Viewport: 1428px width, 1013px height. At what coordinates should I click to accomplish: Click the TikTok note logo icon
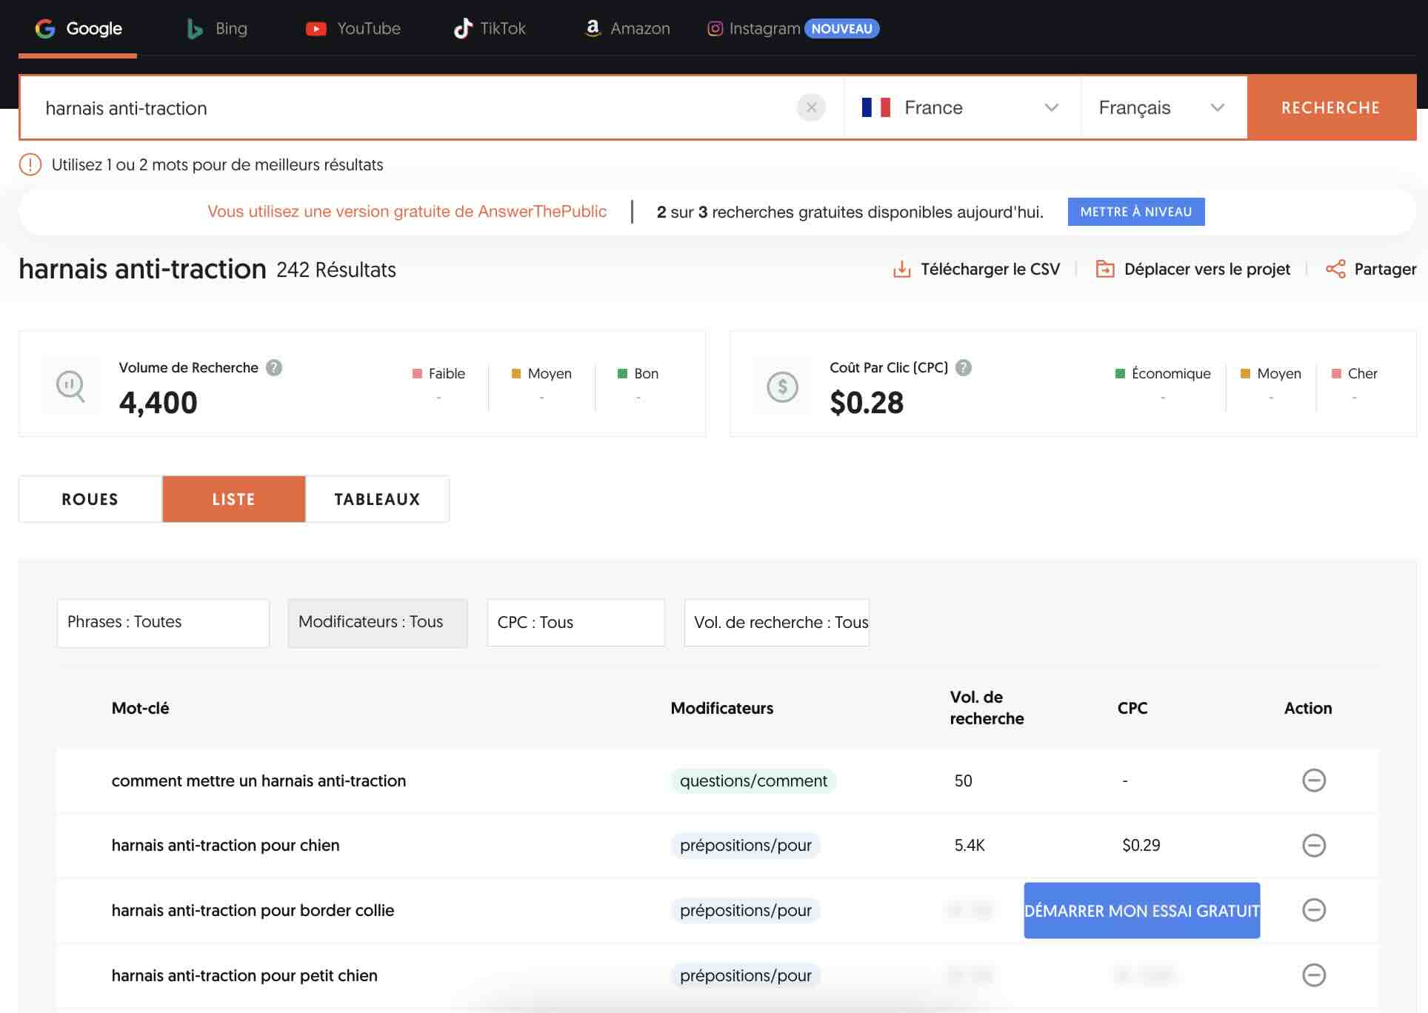pyautogui.click(x=463, y=29)
